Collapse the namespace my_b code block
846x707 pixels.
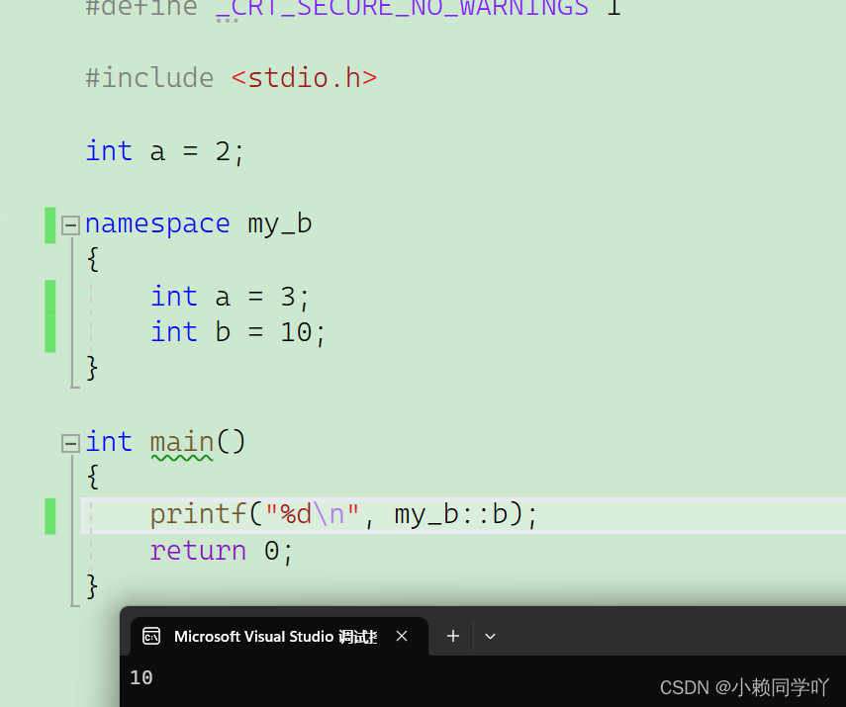point(70,225)
